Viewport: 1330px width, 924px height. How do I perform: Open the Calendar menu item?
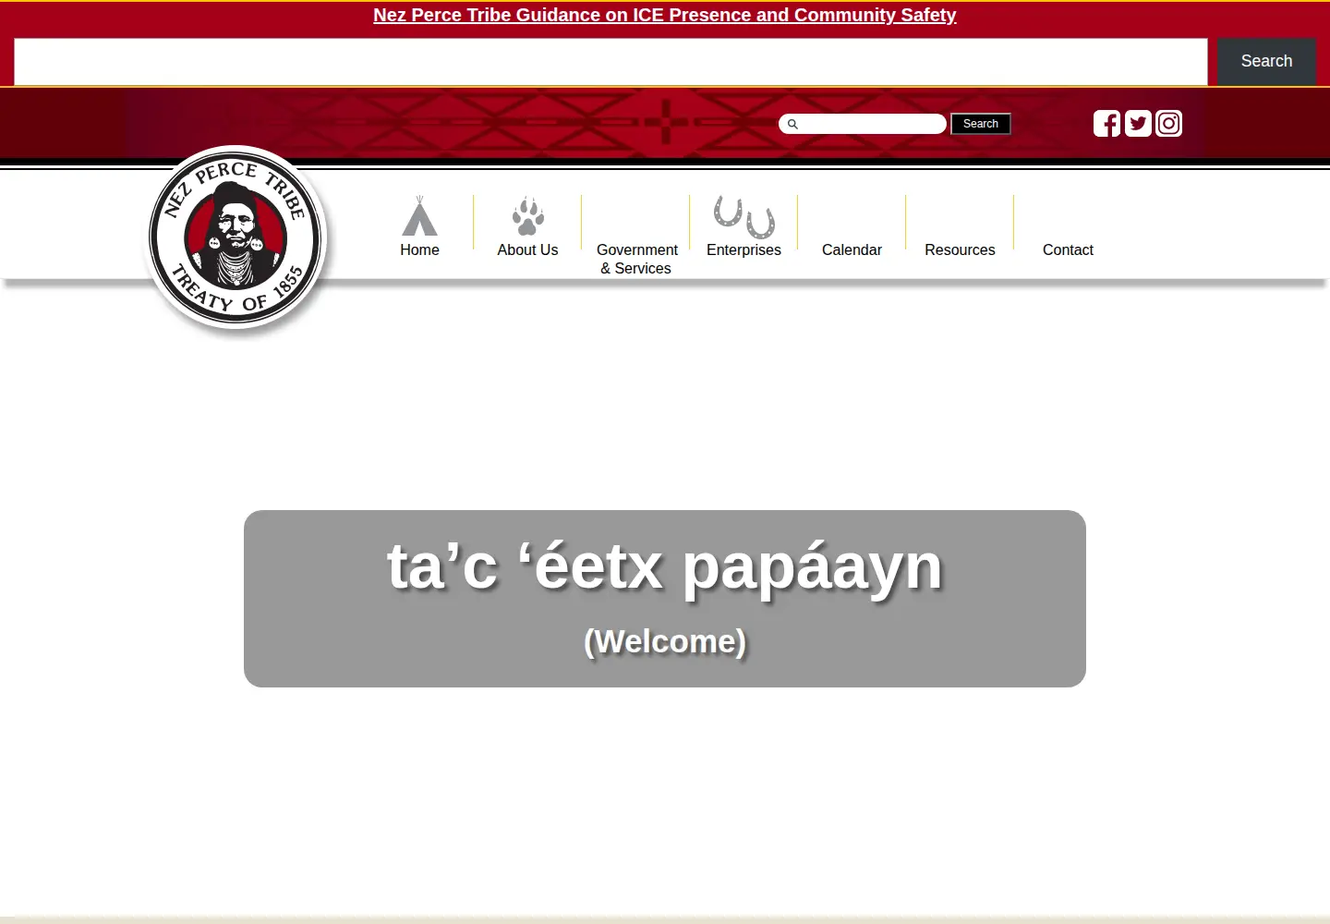852,249
